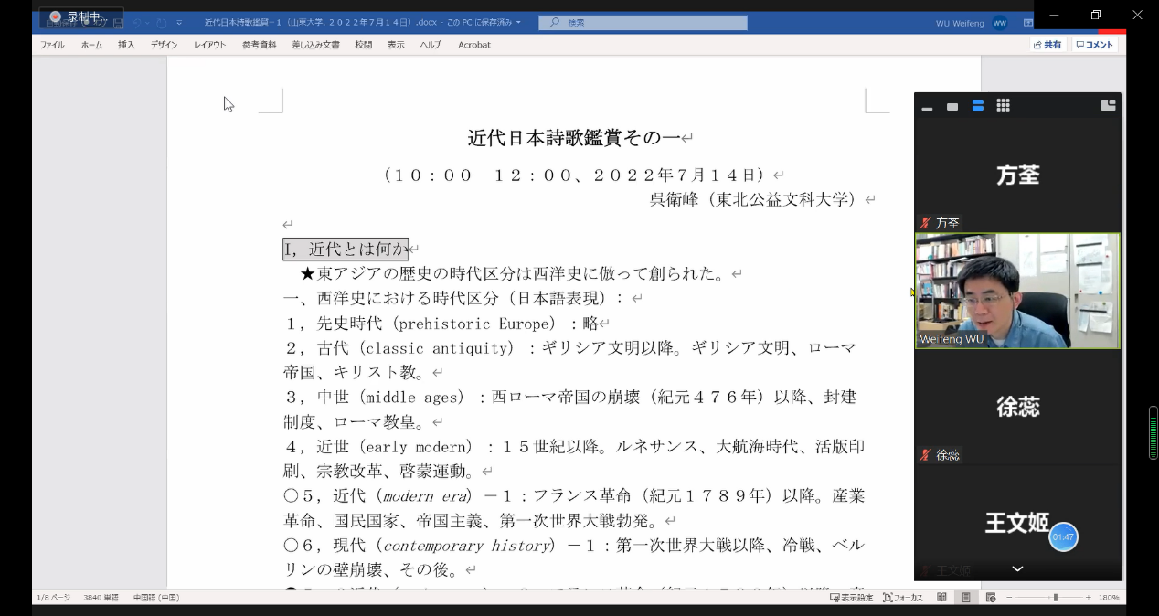The width and height of the screenshot is (1159, 616).
Task: Open the 参考資料 ribbon tab
Action: pos(259,45)
